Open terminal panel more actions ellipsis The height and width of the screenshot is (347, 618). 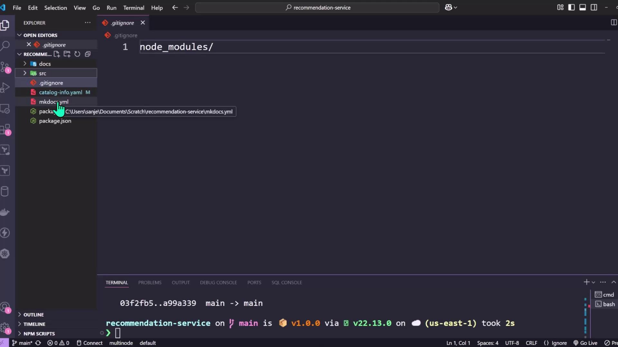pos(603,282)
